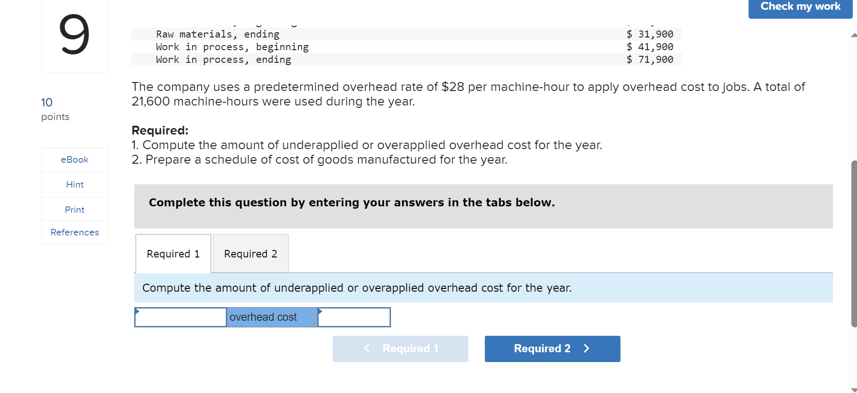857x393 pixels.
Task: Click the back chevron on Required 1 button
Action: [x=367, y=348]
